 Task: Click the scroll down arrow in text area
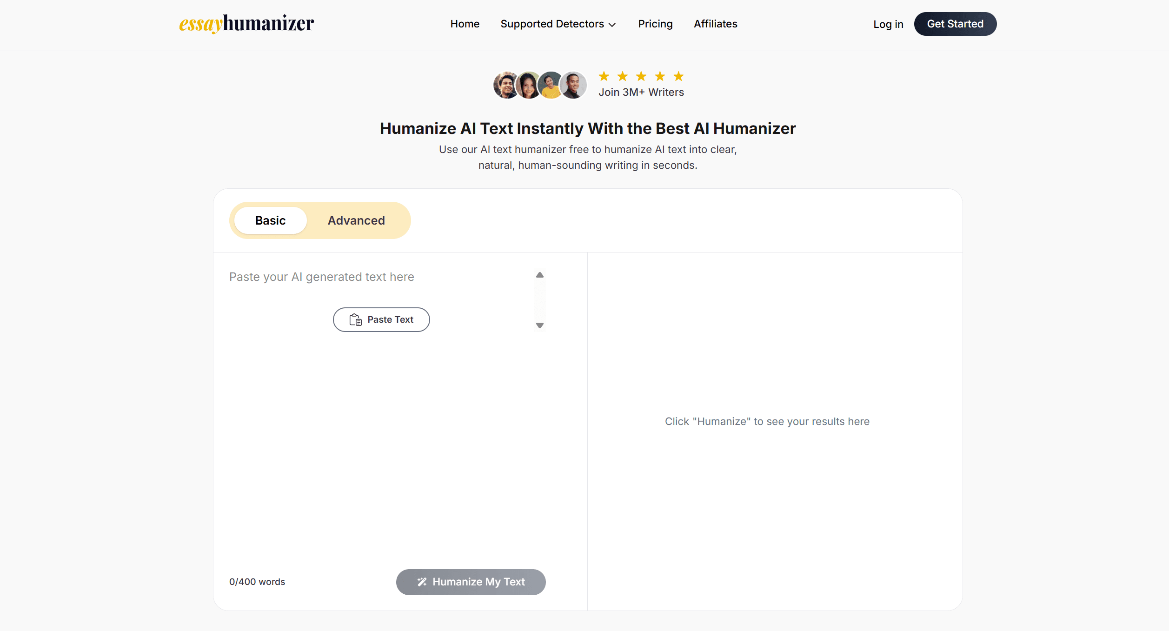click(x=539, y=325)
